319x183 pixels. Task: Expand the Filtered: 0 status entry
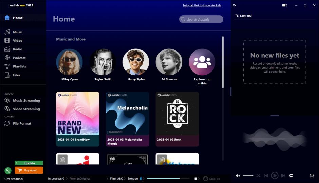[117, 179]
